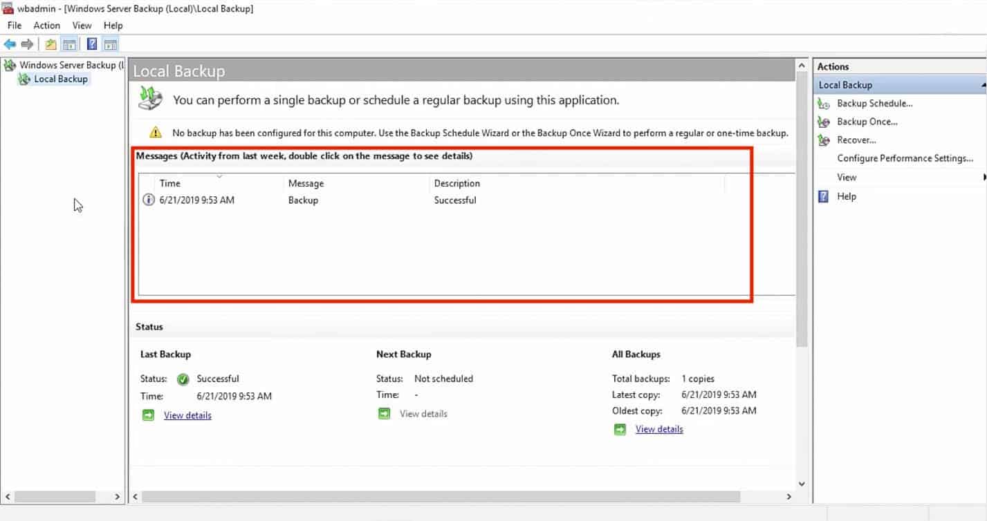Click View details under Last Backup

click(x=187, y=415)
